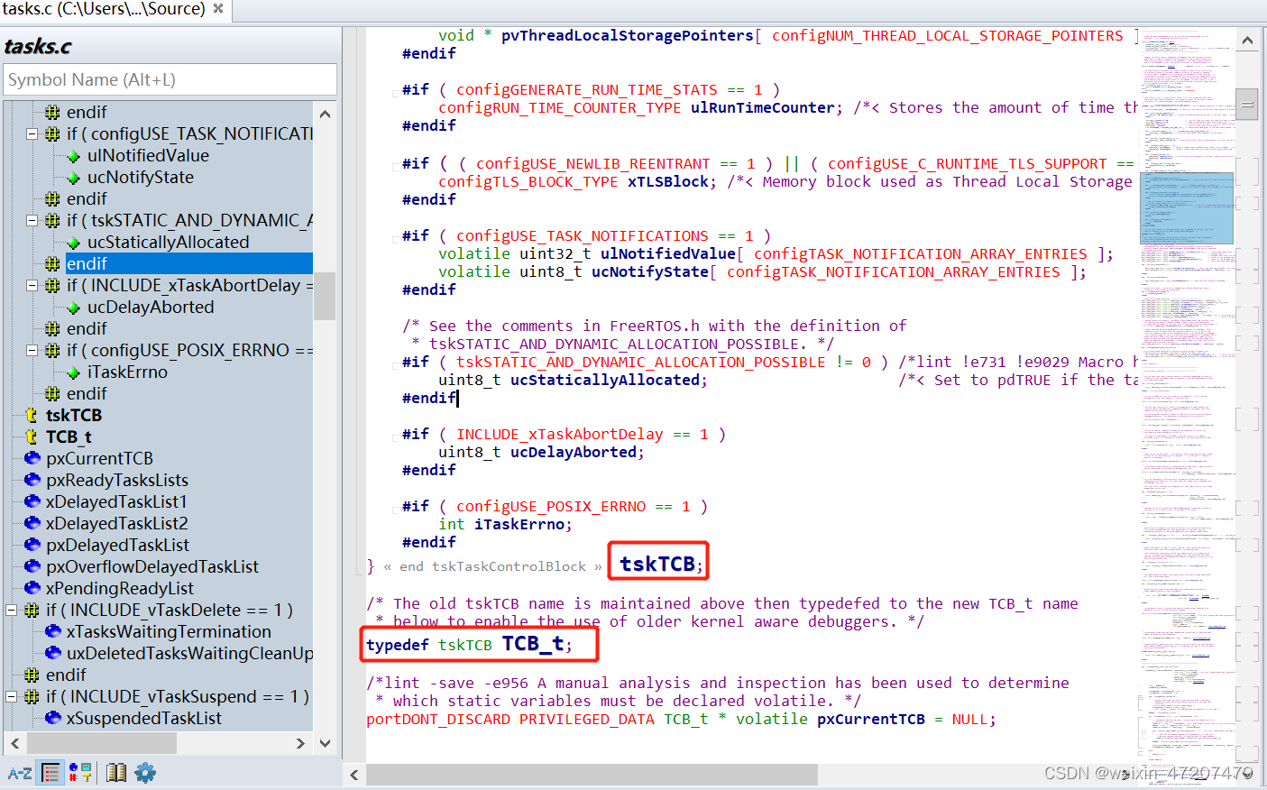The width and height of the screenshot is (1267, 790).
Task: Click the member icon beside ulNotifiedValue
Action: pyautogui.click(x=74, y=156)
